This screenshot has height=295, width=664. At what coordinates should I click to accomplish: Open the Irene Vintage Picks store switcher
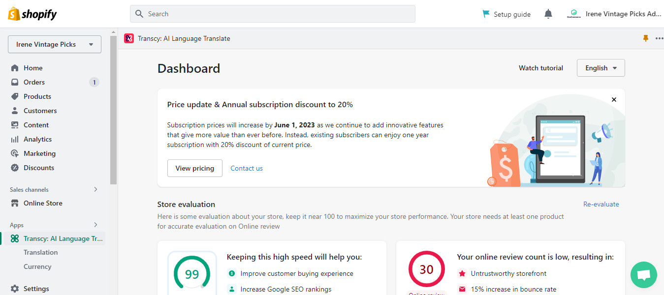(x=55, y=44)
